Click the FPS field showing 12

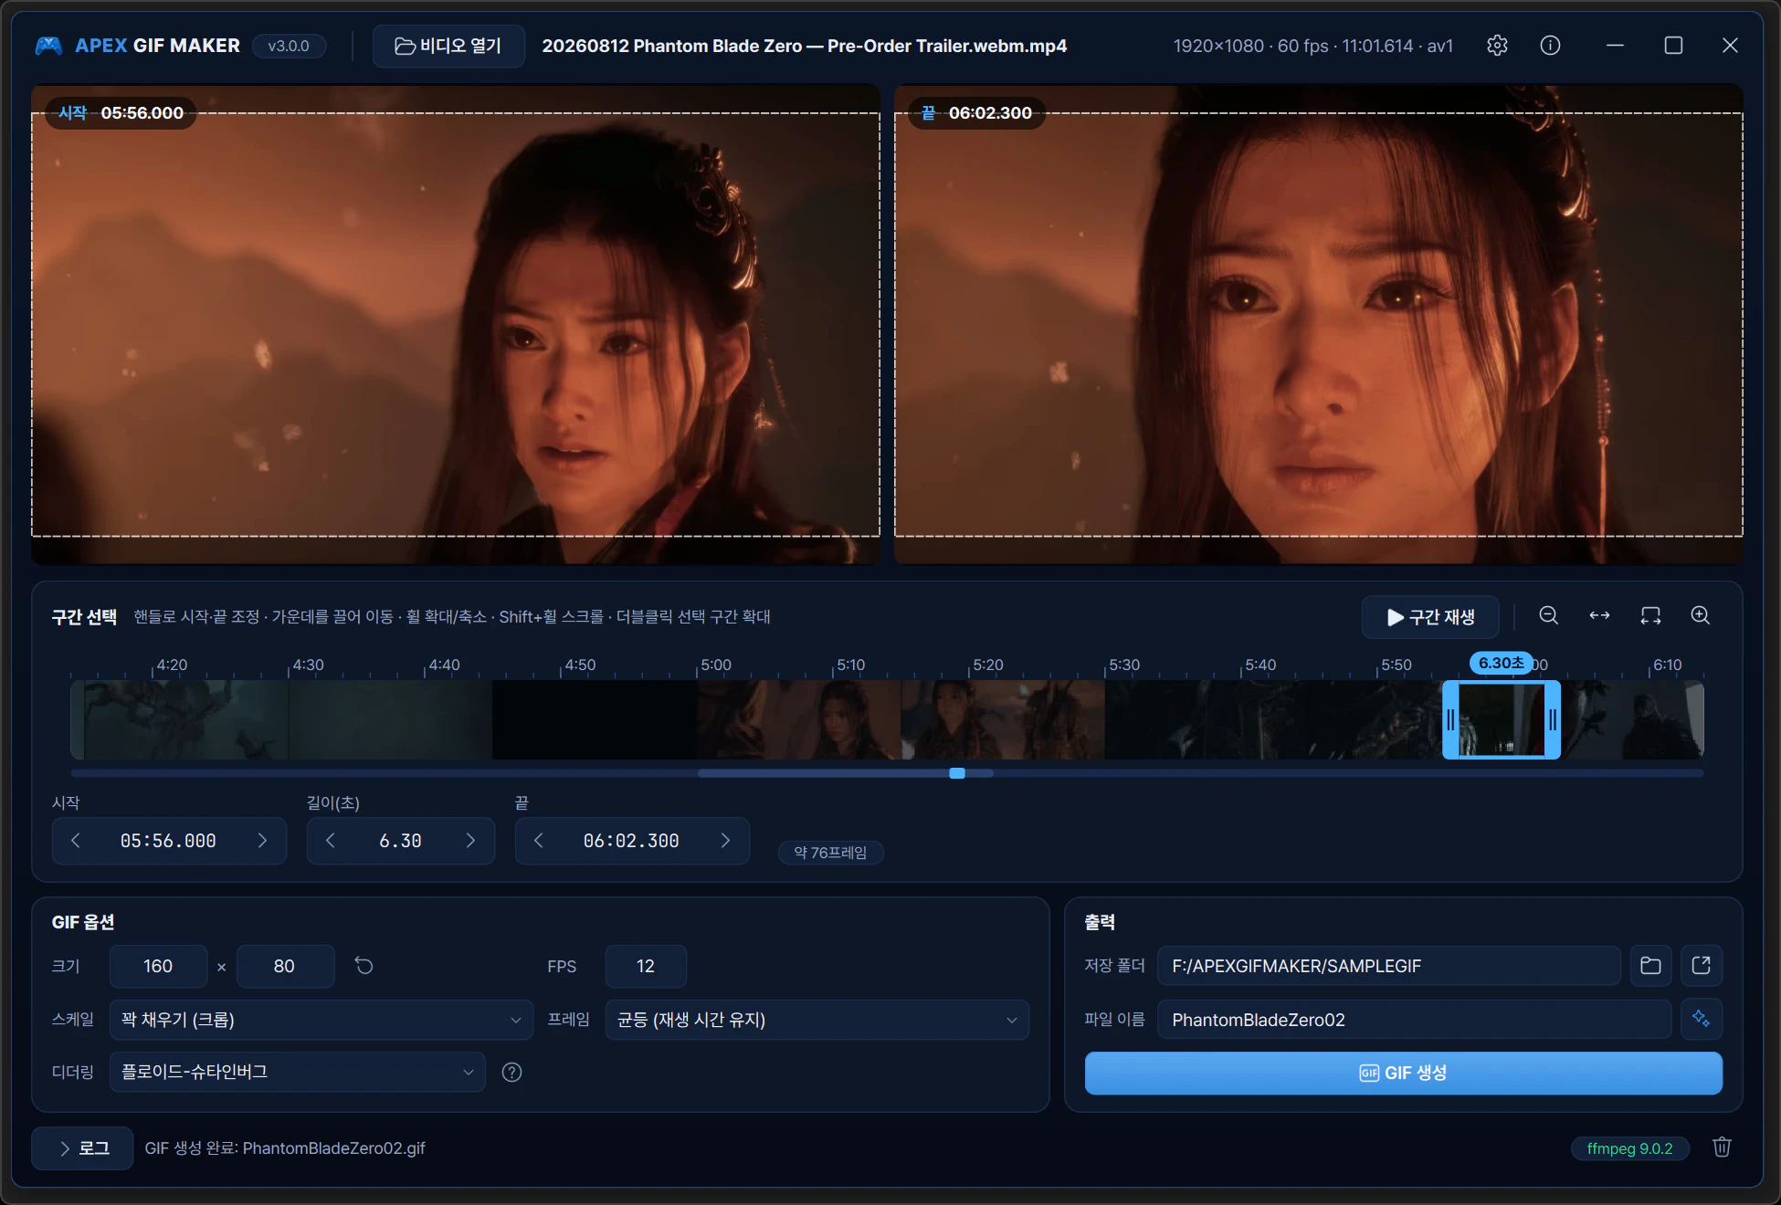(646, 966)
